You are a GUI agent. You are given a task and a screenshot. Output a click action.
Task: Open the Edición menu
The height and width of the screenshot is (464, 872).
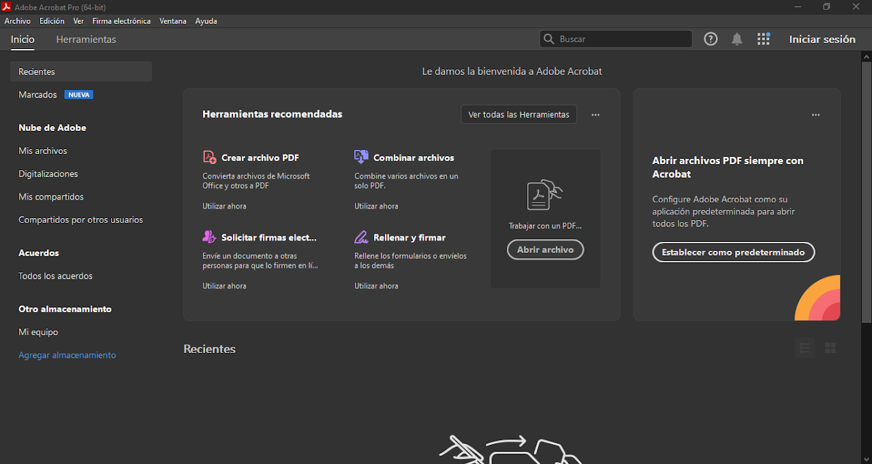(52, 21)
